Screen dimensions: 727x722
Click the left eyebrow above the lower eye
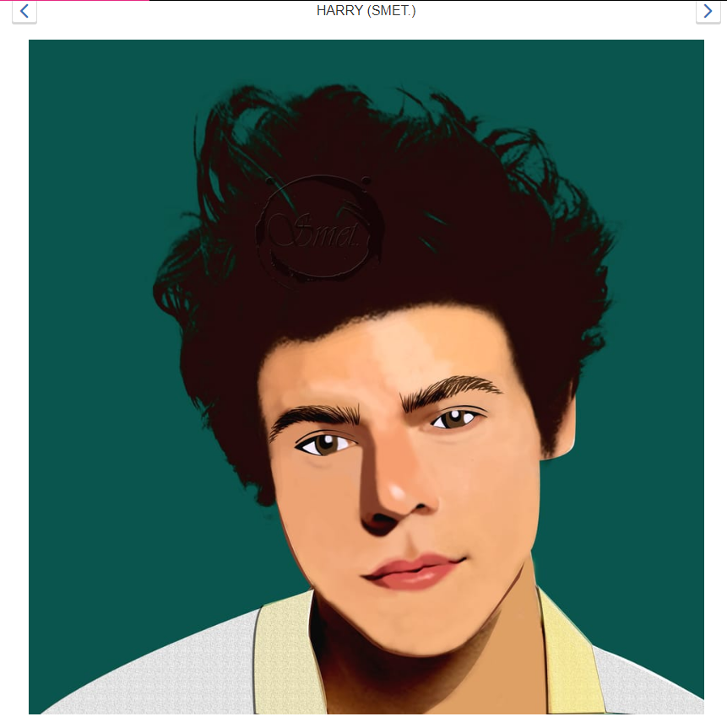[x=314, y=418]
